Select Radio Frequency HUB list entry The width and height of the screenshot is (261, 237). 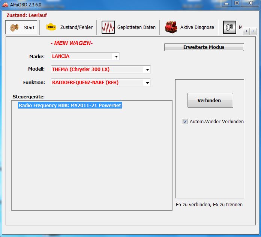click(x=70, y=106)
